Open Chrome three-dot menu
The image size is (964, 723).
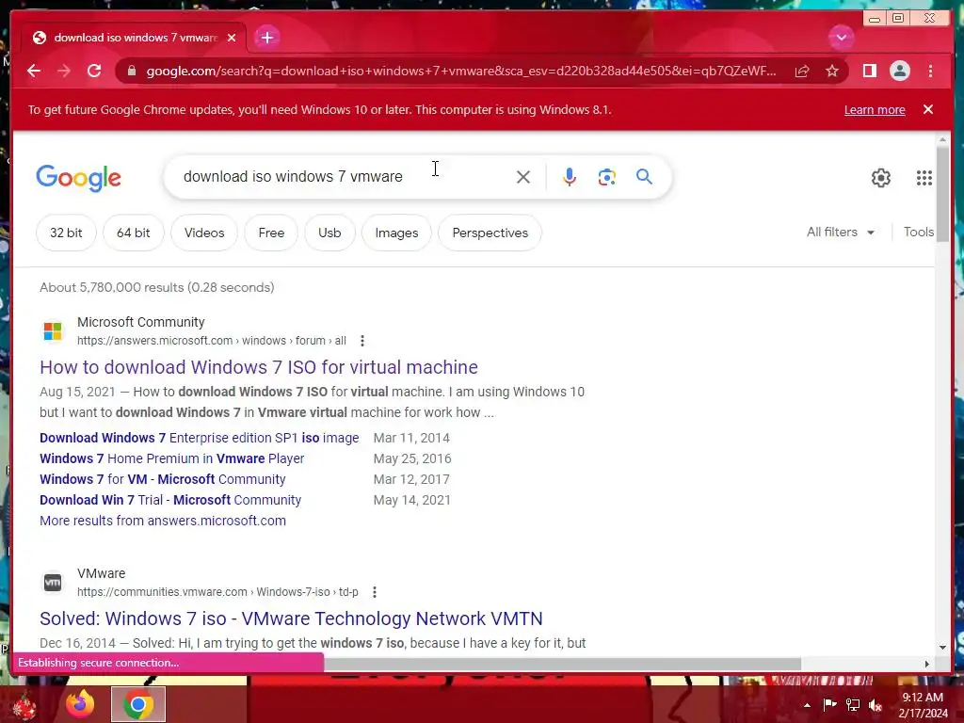(930, 71)
